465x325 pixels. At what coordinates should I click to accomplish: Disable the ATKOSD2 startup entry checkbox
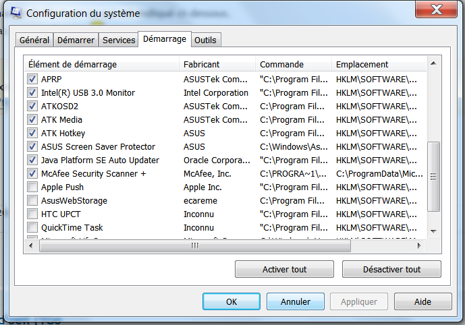[x=32, y=106]
